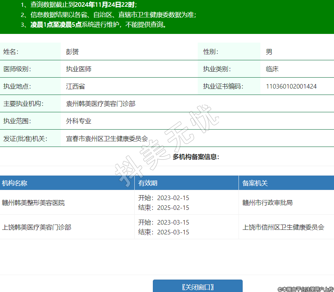Image resolution: width=334 pixels, height=292 pixels.
Task: Click the gender value 男
Action: click(269, 52)
